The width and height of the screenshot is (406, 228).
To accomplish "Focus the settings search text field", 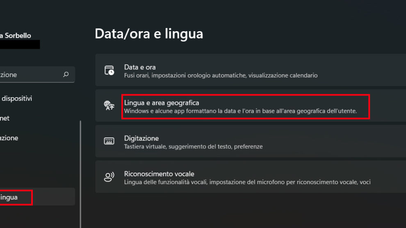I will coord(29,75).
